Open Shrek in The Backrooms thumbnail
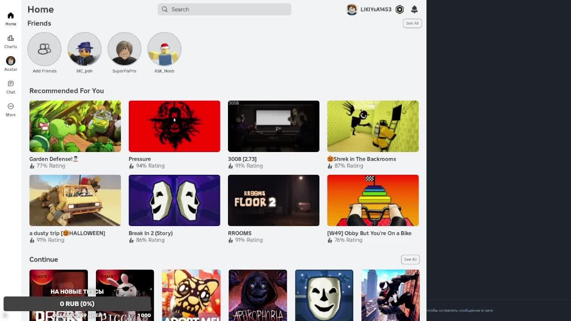571x321 pixels. point(373,126)
